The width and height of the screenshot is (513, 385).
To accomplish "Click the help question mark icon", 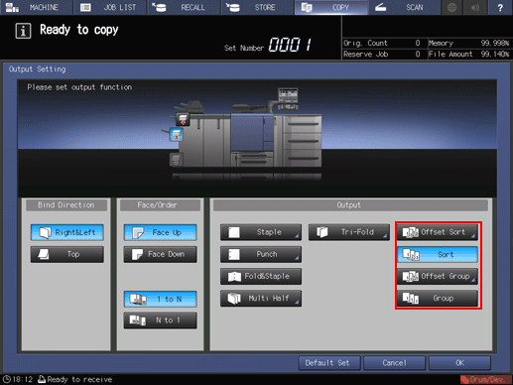I will tap(500, 7).
